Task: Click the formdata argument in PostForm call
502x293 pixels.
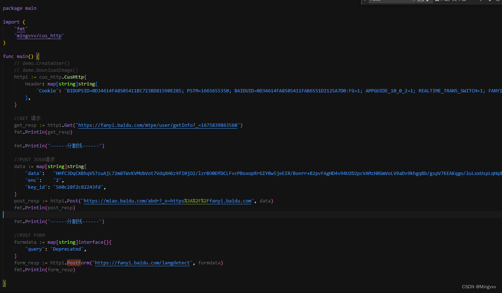Action: 209,263
